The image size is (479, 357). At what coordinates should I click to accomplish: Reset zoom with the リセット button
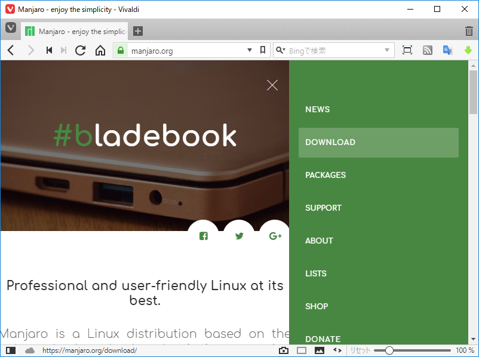360,350
